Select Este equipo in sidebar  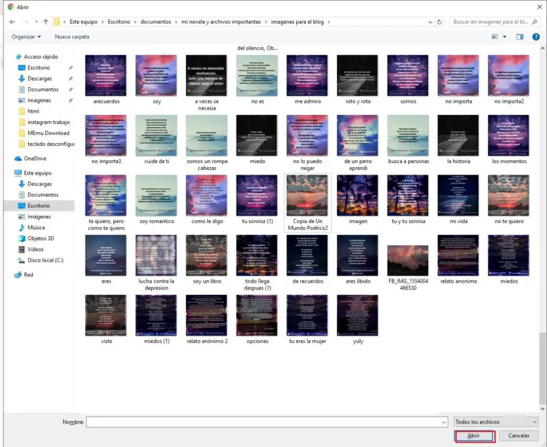(38, 173)
